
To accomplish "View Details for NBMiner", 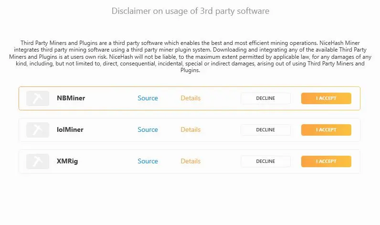I will click(190, 98).
